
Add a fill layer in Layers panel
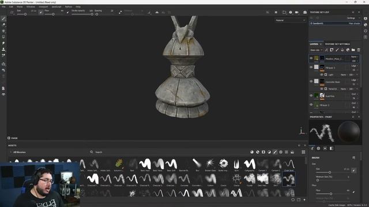pyautogui.click(x=342, y=50)
